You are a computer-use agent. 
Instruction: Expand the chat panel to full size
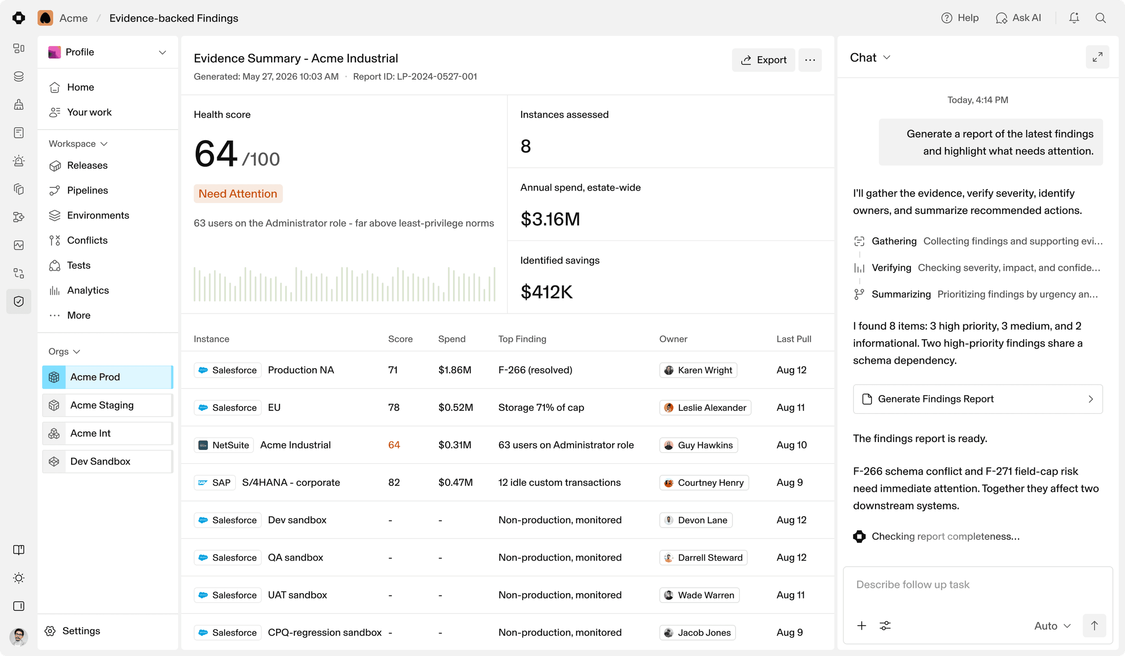(1097, 57)
